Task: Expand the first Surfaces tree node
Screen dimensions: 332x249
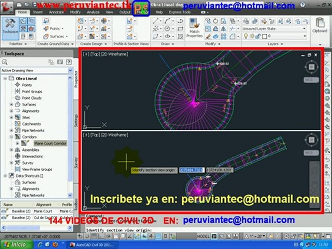Action: point(11,104)
